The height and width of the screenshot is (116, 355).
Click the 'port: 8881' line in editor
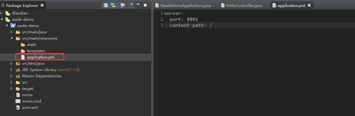(x=184, y=19)
